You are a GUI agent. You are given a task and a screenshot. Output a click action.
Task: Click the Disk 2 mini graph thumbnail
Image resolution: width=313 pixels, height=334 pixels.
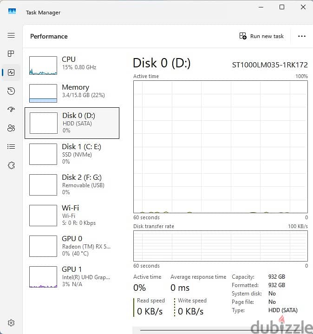click(x=43, y=185)
